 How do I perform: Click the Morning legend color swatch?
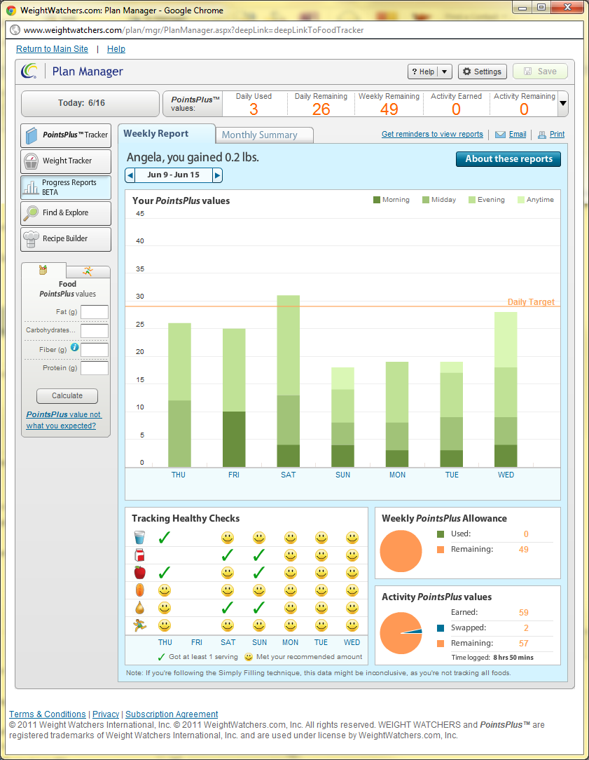377,200
